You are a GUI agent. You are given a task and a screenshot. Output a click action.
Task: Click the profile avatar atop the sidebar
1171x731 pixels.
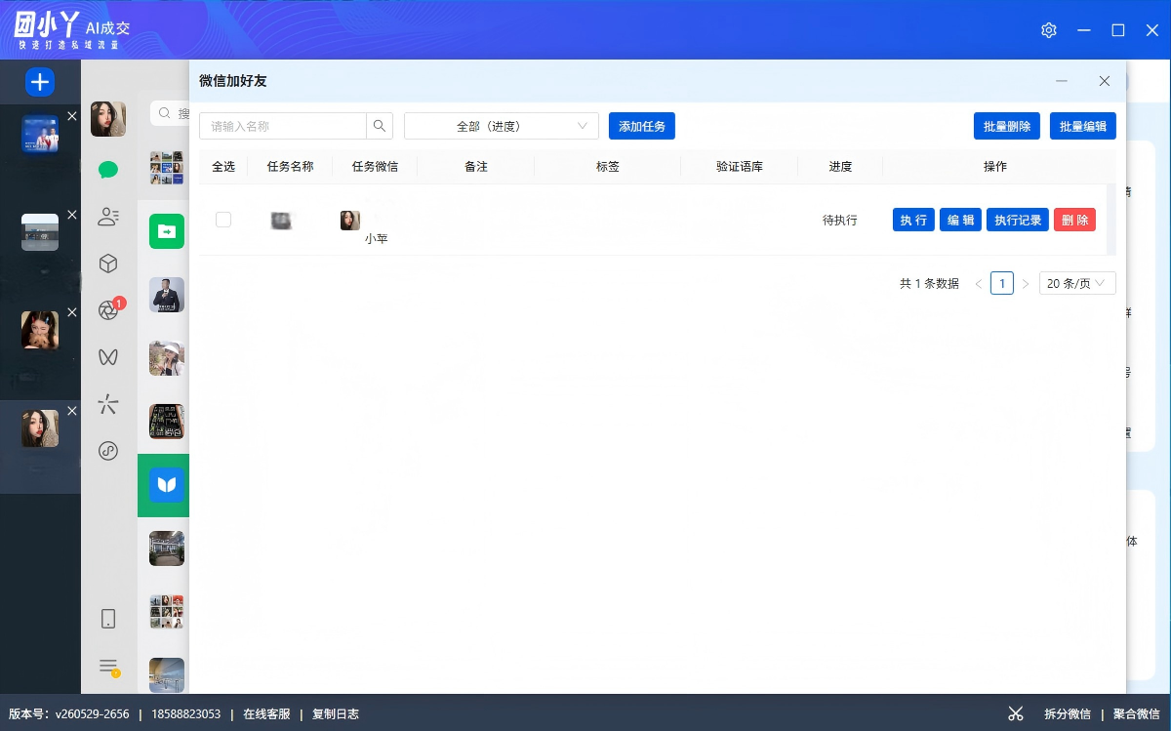pyautogui.click(x=108, y=119)
